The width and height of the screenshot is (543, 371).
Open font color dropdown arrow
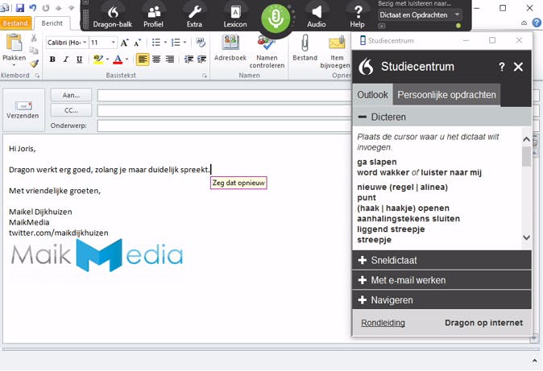point(126,60)
